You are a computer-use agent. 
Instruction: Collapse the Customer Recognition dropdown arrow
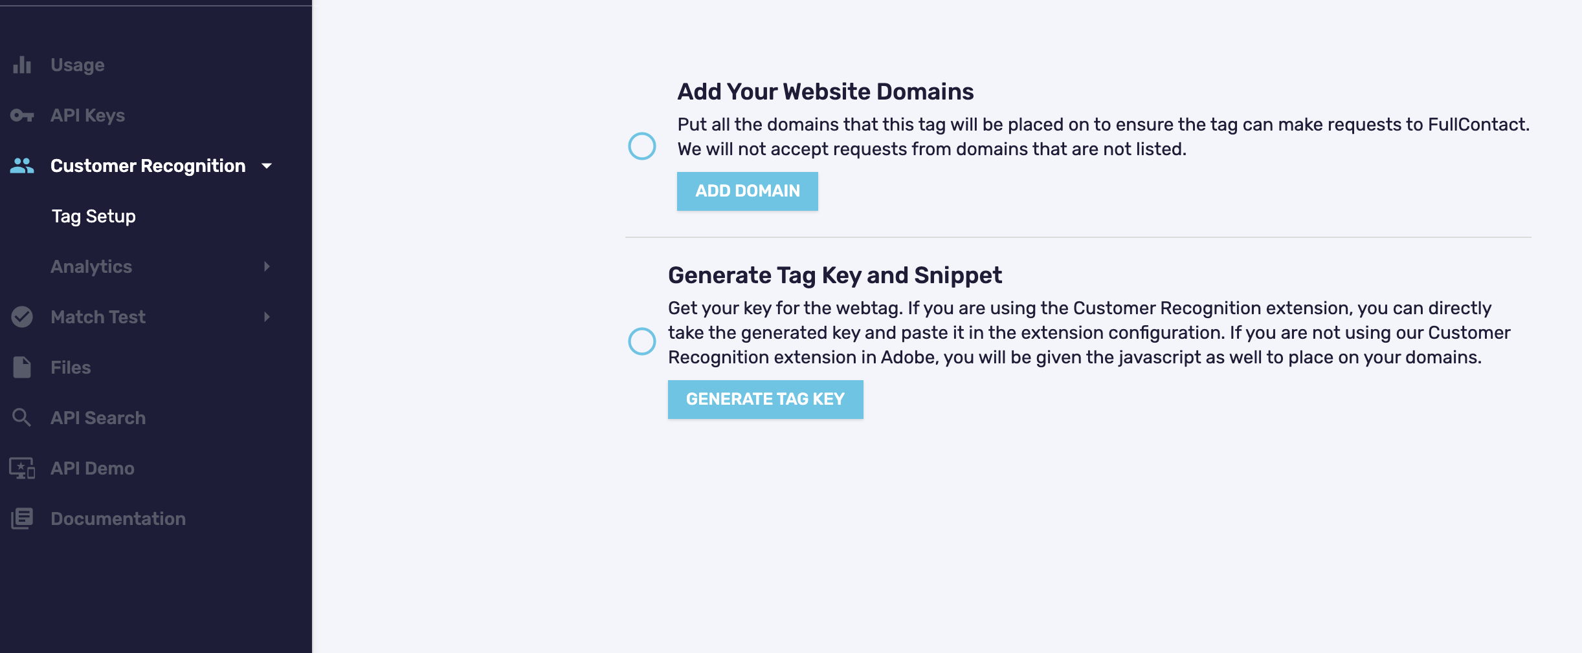(267, 166)
